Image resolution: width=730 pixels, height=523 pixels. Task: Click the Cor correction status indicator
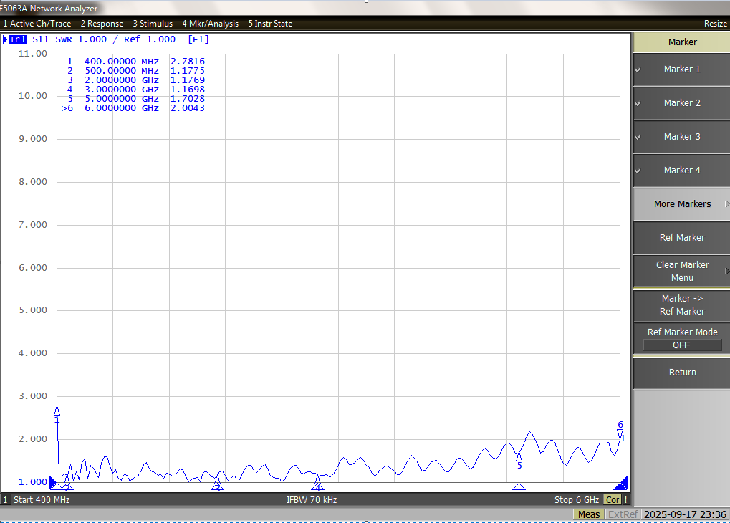[613, 500]
